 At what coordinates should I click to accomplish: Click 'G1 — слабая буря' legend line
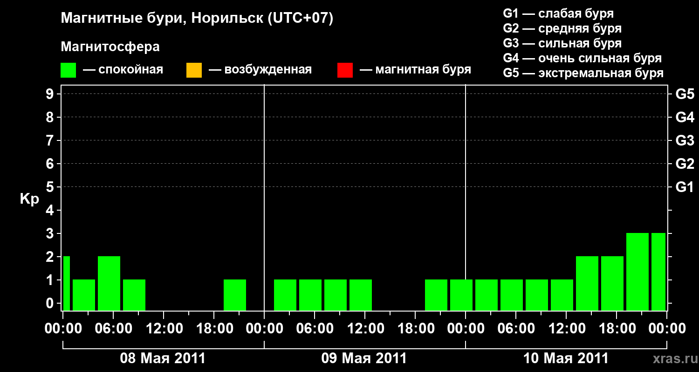tap(558, 13)
